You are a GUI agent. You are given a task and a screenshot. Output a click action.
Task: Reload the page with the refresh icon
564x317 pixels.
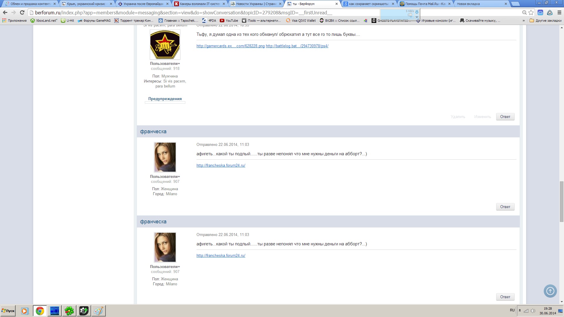[x=22, y=13]
